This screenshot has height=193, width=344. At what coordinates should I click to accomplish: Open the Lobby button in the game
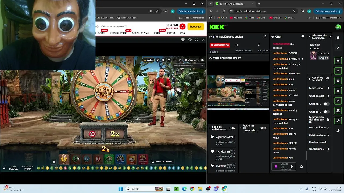pos(149,60)
